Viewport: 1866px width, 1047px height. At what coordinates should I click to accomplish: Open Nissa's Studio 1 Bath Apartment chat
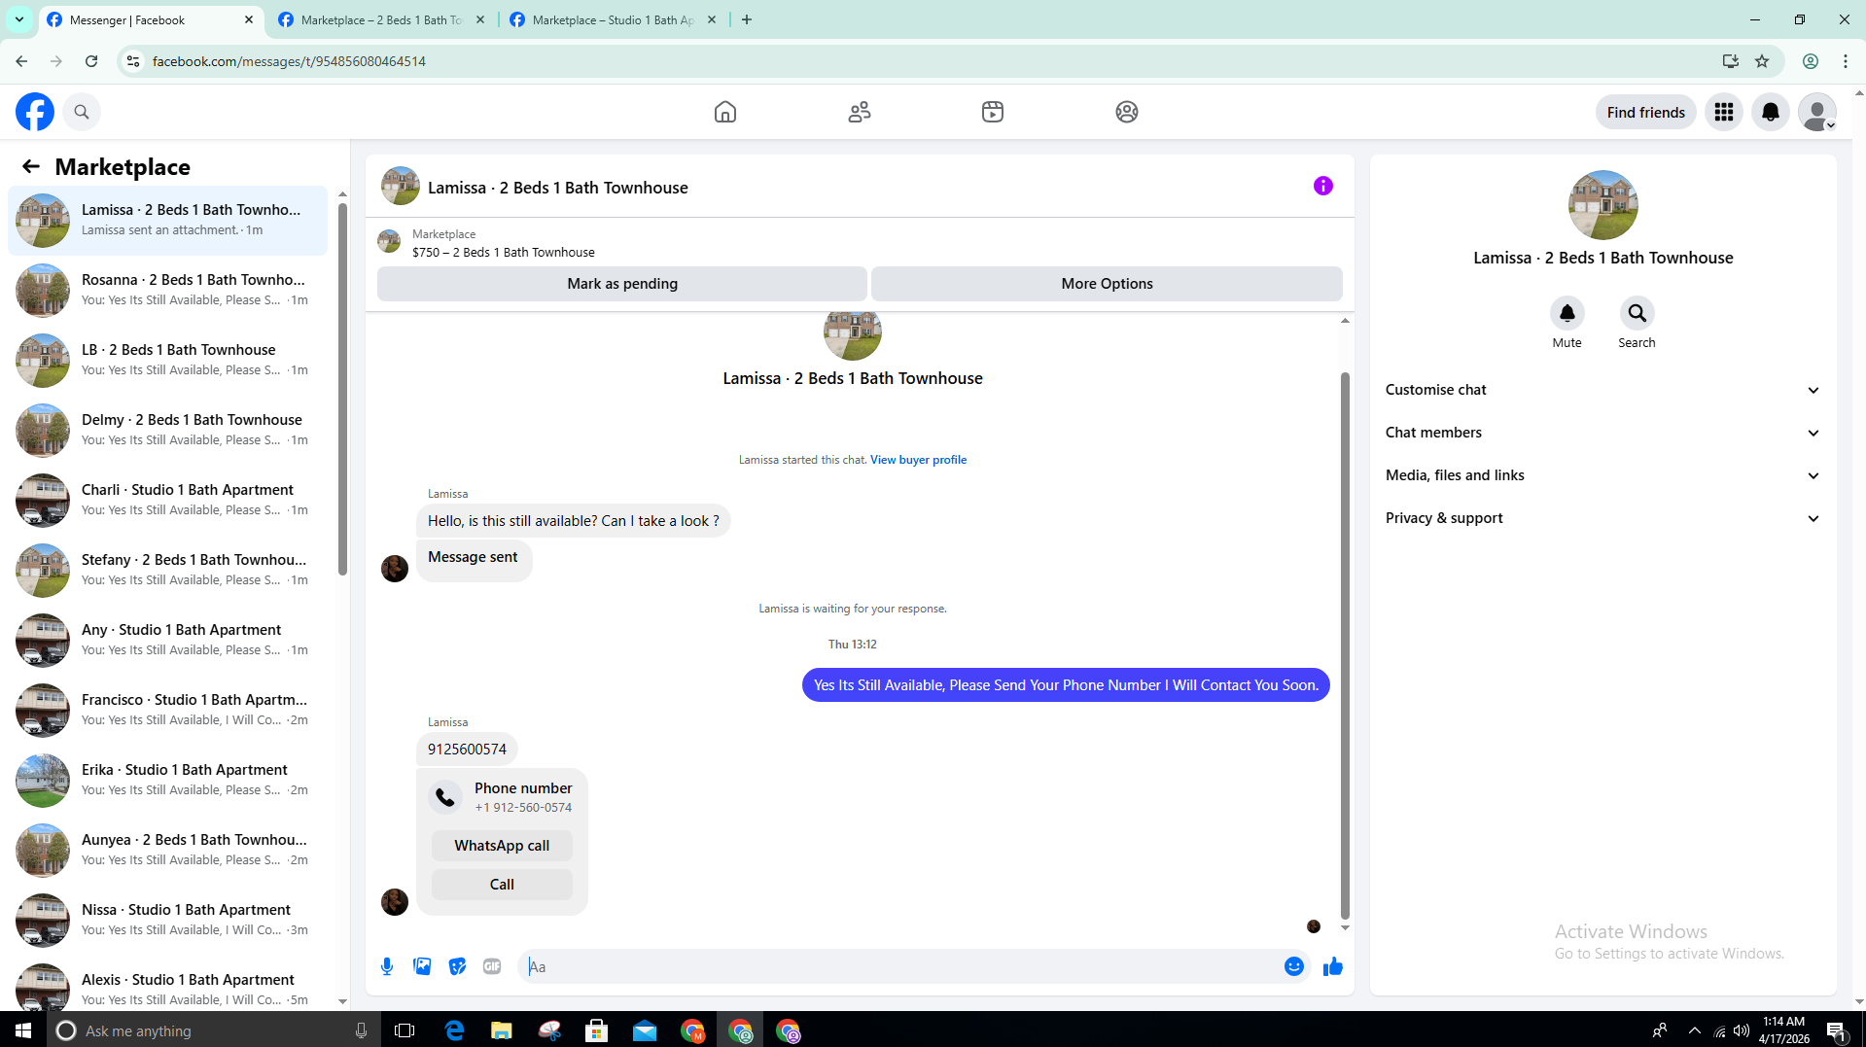[167, 920]
